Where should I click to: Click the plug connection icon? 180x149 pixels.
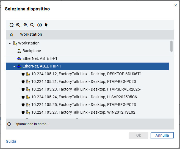[x=46, y=25]
